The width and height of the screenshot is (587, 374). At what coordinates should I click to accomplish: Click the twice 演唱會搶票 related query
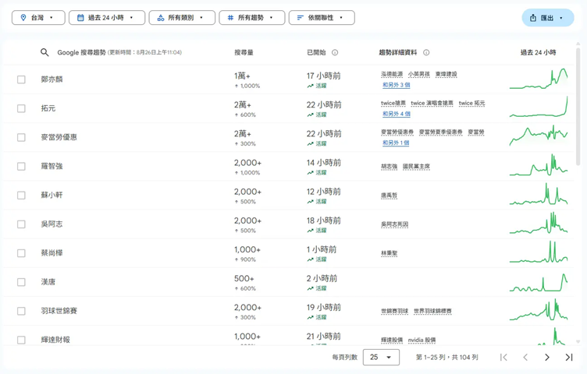click(432, 103)
